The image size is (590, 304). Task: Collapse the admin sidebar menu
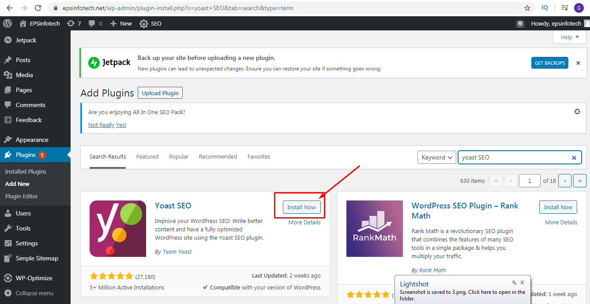click(x=35, y=293)
